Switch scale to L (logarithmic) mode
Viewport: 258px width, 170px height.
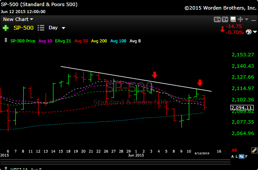tap(237, 156)
